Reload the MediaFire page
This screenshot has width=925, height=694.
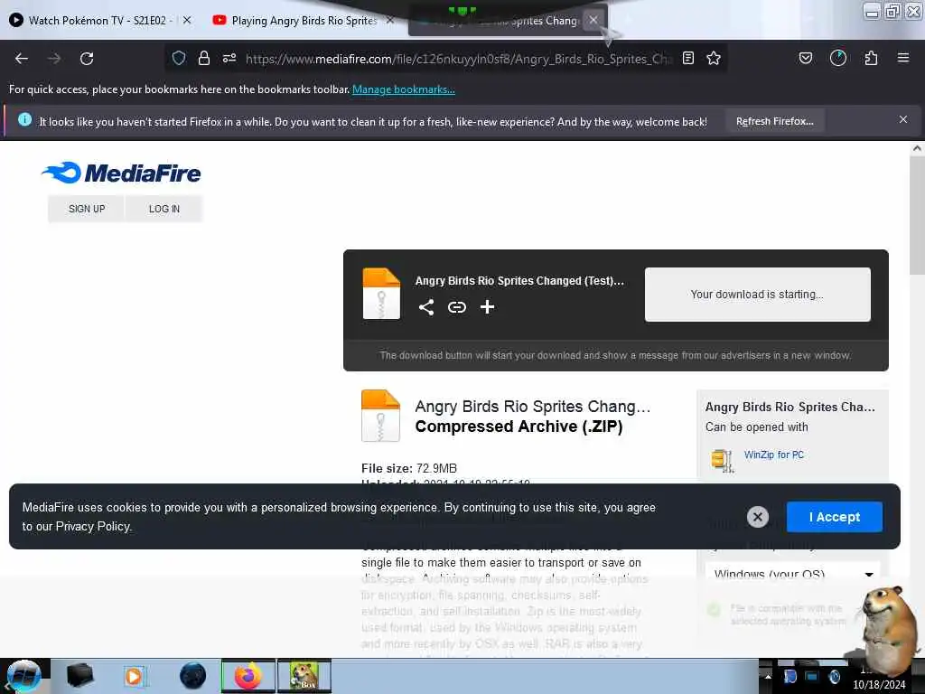(x=87, y=59)
